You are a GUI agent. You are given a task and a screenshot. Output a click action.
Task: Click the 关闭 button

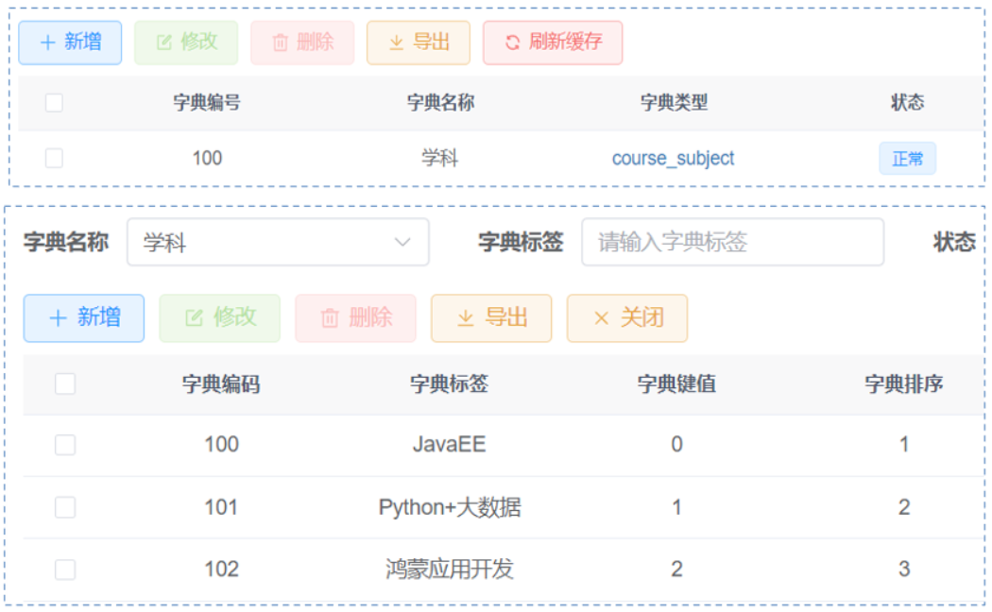(x=627, y=318)
